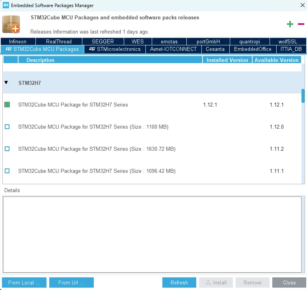The height and width of the screenshot is (290, 307).
Task: Click the Refresh button
Action: pos(179,283)
